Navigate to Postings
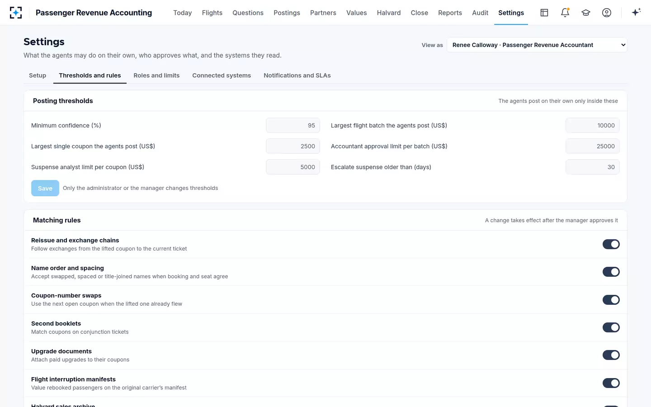The height and width of the screenshot is (407, 651). (287, 13)
